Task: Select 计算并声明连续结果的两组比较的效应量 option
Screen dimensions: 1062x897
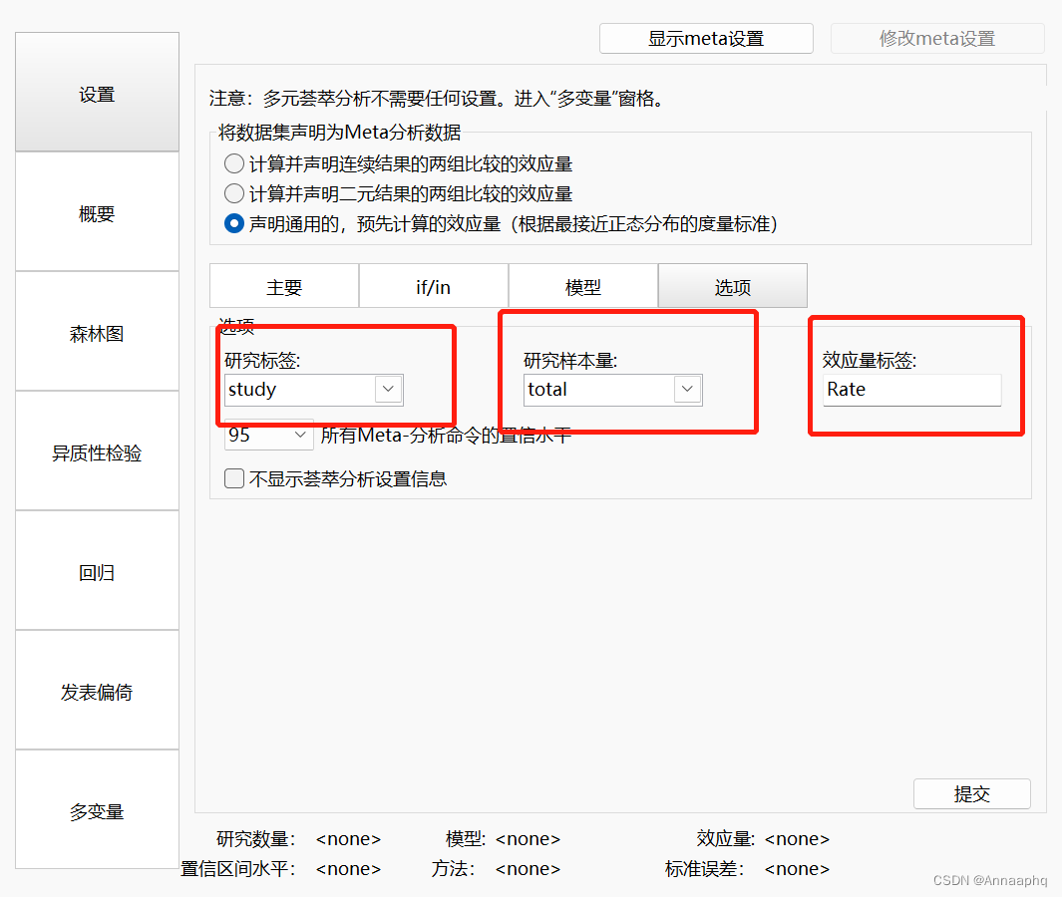Action: [233, 165]
